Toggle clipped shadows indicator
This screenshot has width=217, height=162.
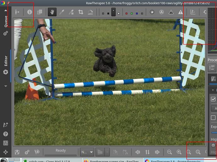[x=171, y=12]
